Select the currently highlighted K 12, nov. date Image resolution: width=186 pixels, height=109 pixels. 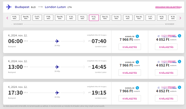pyautogui.click(x=94, y=18)
